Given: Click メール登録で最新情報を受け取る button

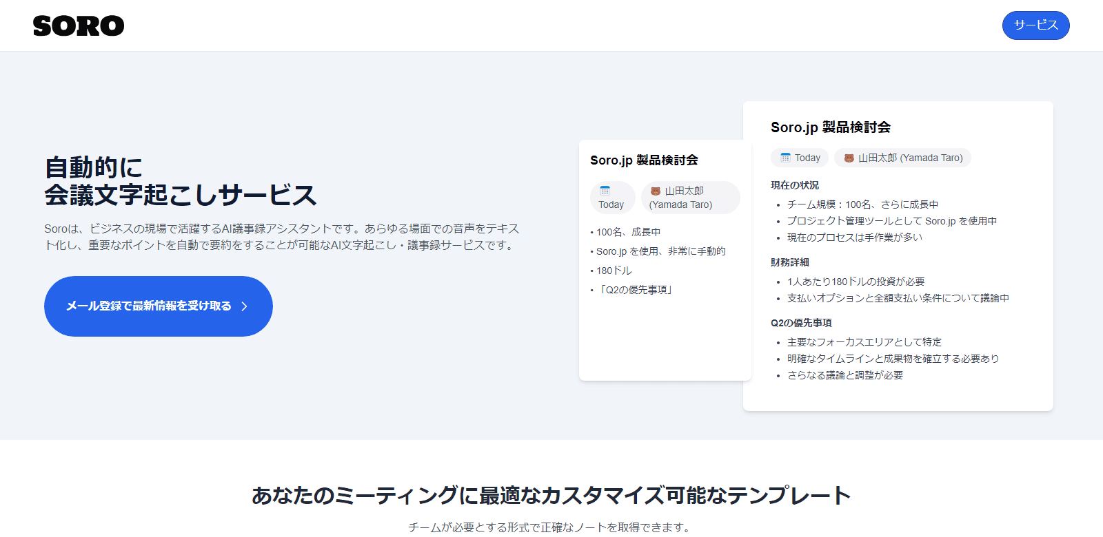Looking at the screenshot, I should pos(159,306).
